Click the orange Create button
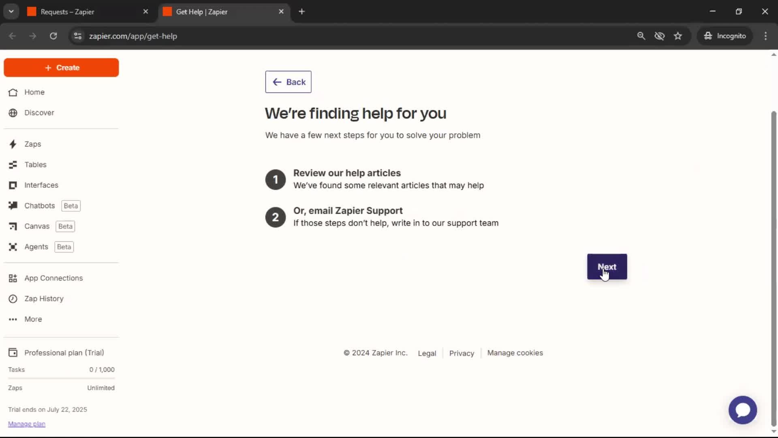This screenshot has width=778, height=438. click(x=61, y=68)
